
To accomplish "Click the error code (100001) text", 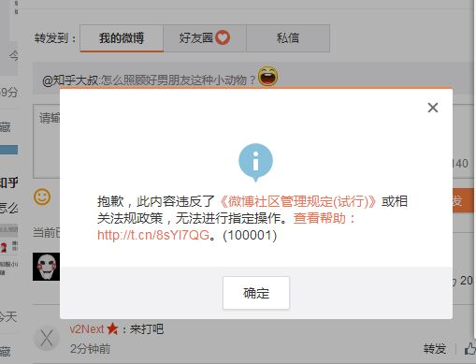I will coord(250,235).
